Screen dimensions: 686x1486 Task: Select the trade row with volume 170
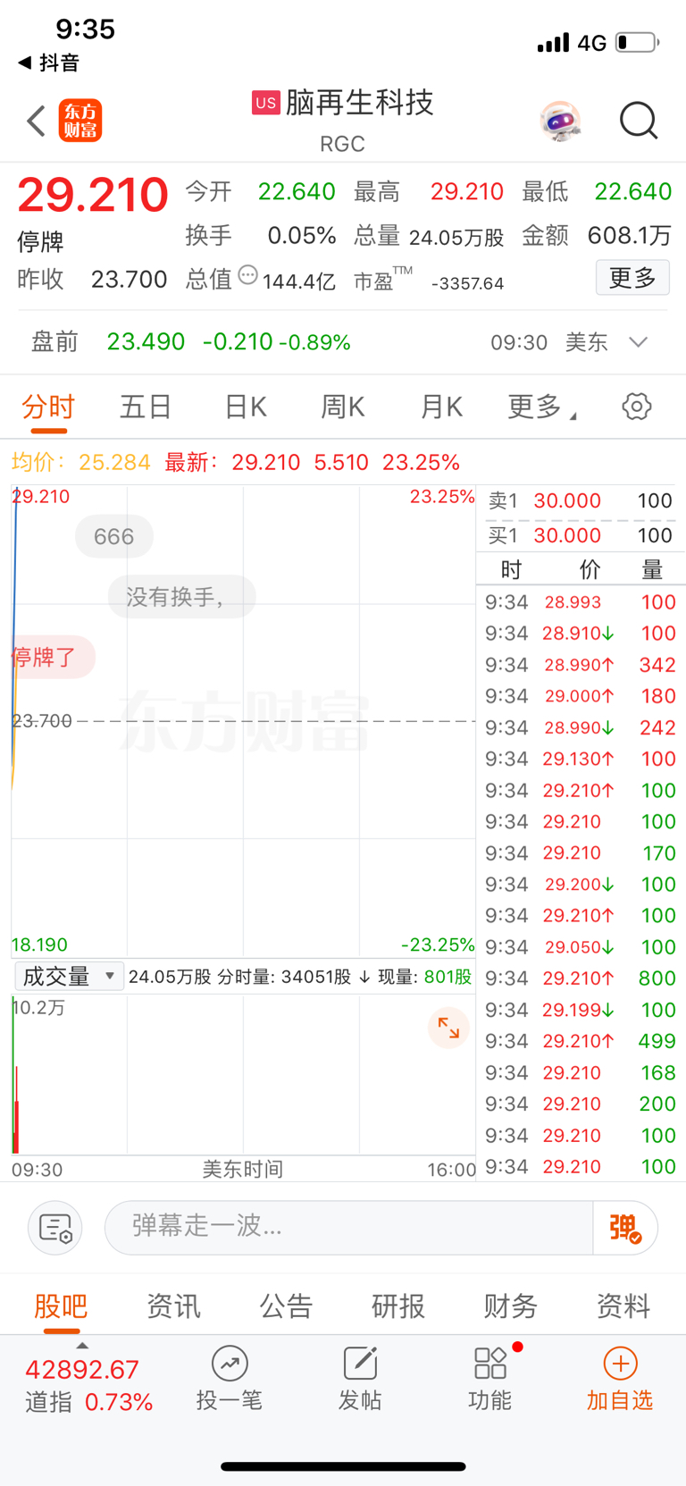(x=581, y=853)
